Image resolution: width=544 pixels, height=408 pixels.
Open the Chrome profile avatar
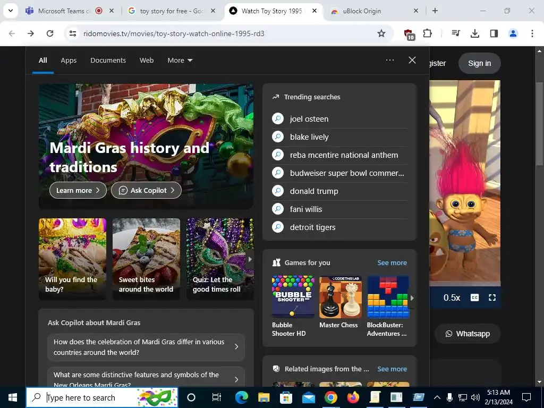tap(513, 33)
